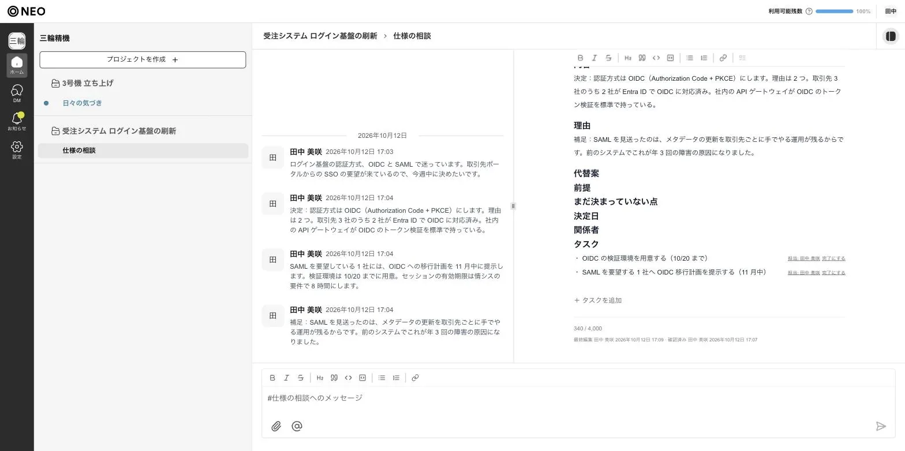The width and height of the screenshot is (905, 451).
Task: Open the Home section in the sidebar
Action: pyautogui.click(x=17, y=65)
